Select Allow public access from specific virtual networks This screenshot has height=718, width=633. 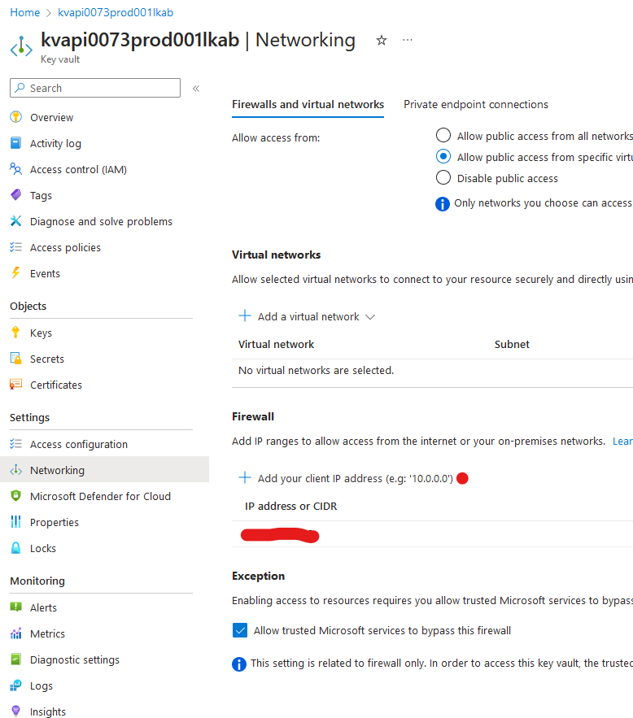pos(443,157)
